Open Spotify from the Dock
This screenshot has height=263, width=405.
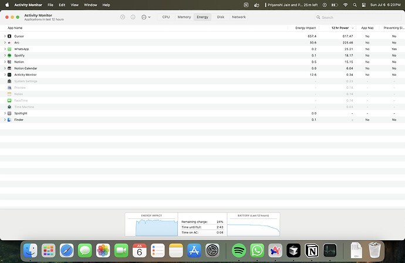coord(239,251)
